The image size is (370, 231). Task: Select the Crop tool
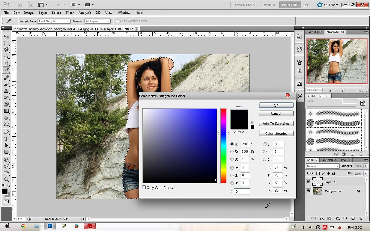6,63
